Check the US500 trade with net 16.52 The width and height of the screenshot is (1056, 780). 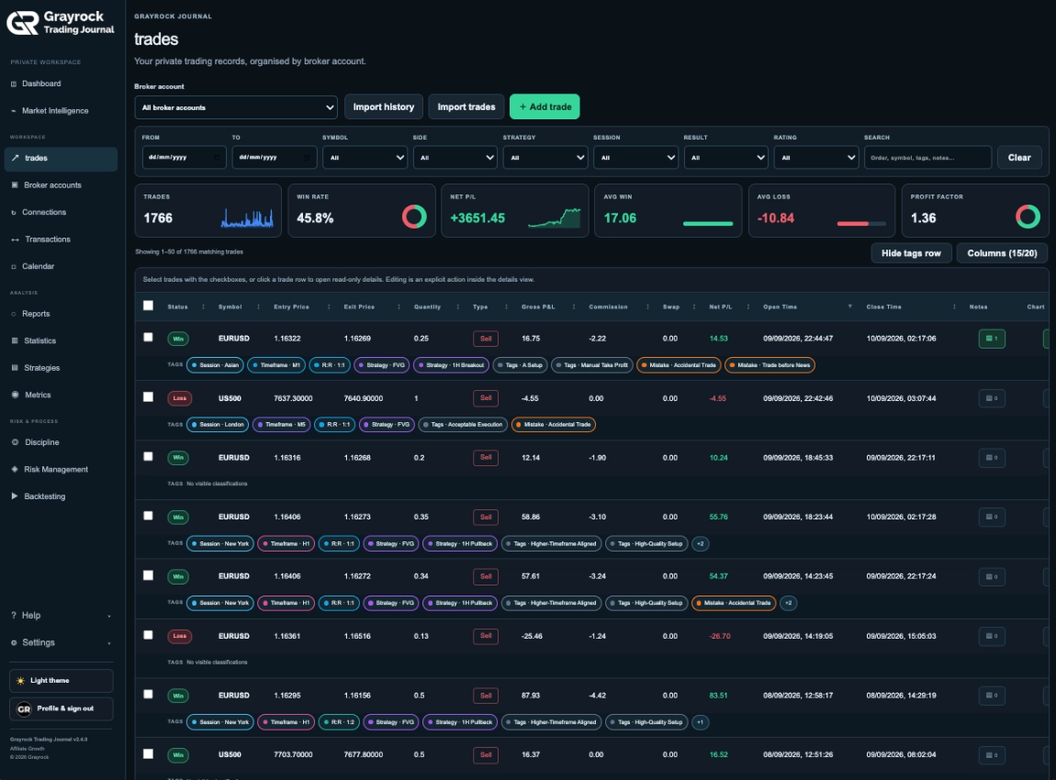(148, 753)
